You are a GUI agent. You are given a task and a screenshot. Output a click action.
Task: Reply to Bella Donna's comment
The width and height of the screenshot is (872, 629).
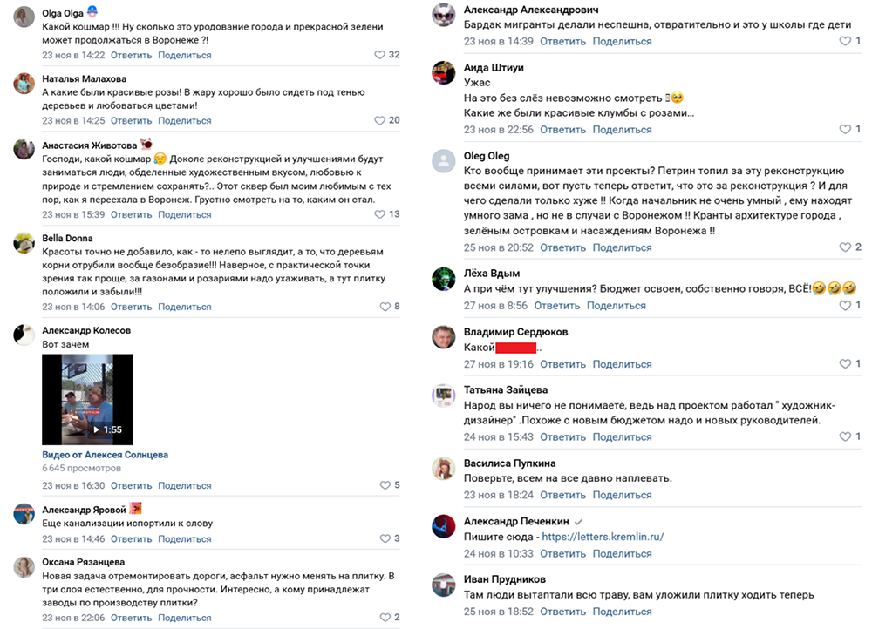(x=132, y=307)
